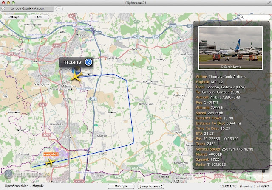Viewport: 272px width, 190px height.
Task: Click Speed 285 mph row
Action: pos(210,113)
